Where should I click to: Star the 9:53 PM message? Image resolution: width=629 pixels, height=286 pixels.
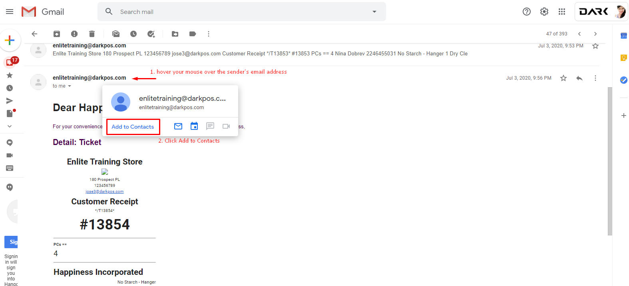point(595,46)
